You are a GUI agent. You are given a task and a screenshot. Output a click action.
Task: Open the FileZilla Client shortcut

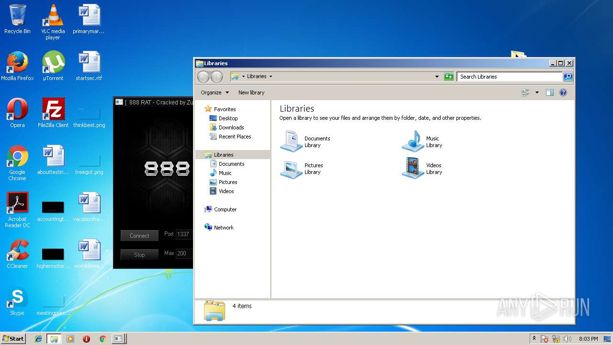point(53,113)
